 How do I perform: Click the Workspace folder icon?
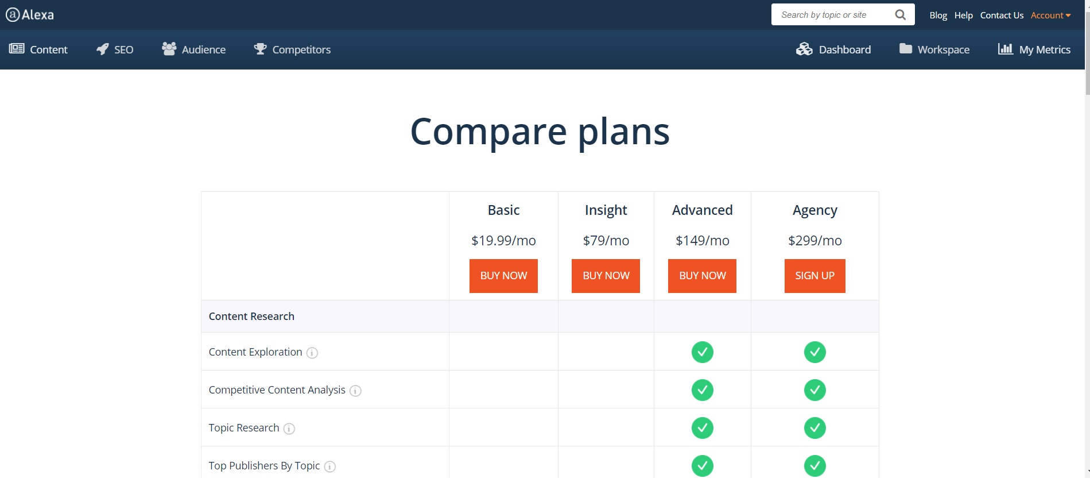click(906, 48)
